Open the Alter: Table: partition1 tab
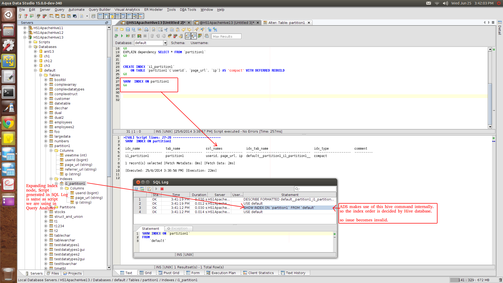 (286, 23)
